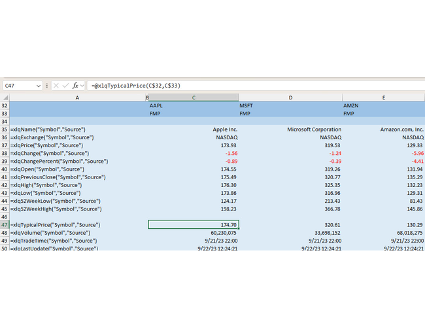The image size is (425, 327).
Task: Click the =xlqHigh("Symbol","Source") cell
Action: (x=77, y=185)
